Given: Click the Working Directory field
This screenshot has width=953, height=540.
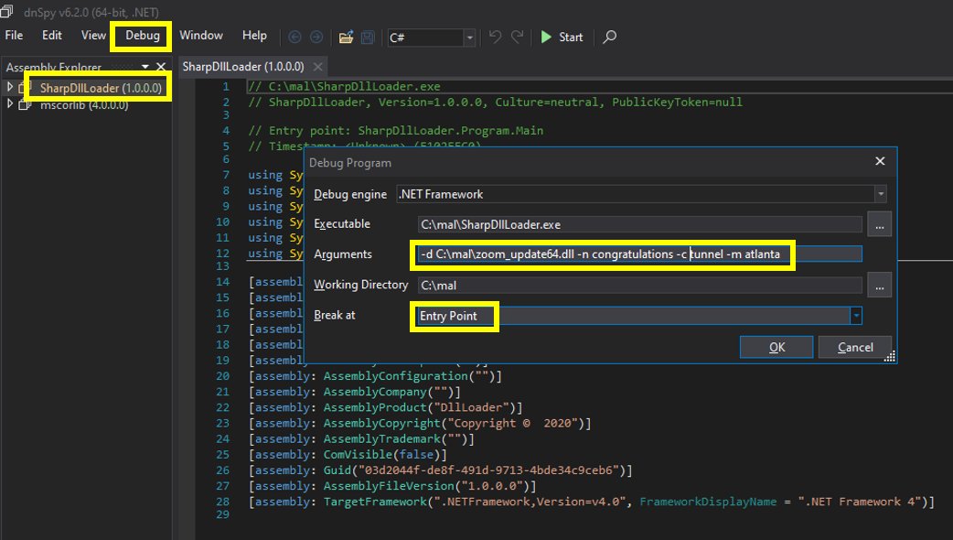Looking at the screenshot, I should pos(639,286).
